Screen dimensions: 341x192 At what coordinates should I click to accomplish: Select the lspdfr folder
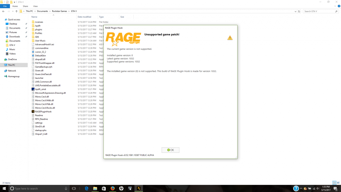point(38,26)
